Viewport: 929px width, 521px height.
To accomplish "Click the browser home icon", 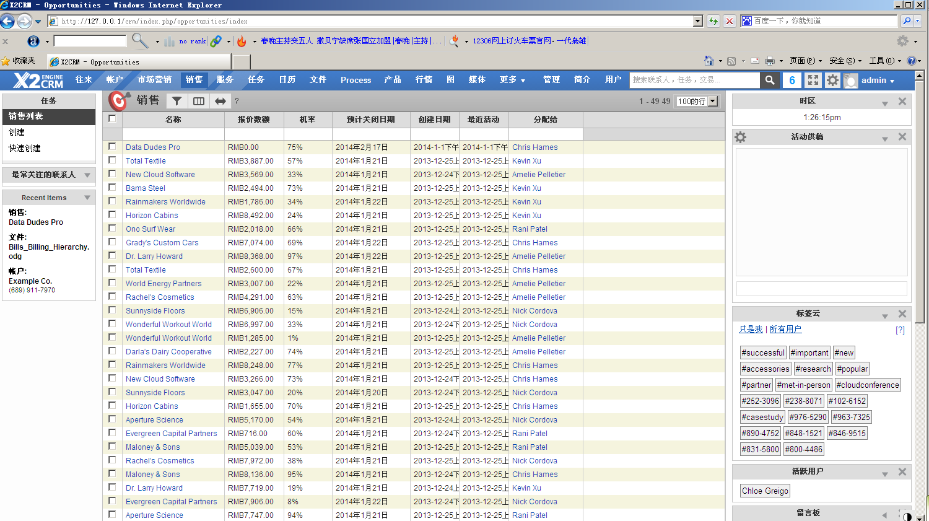I will point(709,61).
